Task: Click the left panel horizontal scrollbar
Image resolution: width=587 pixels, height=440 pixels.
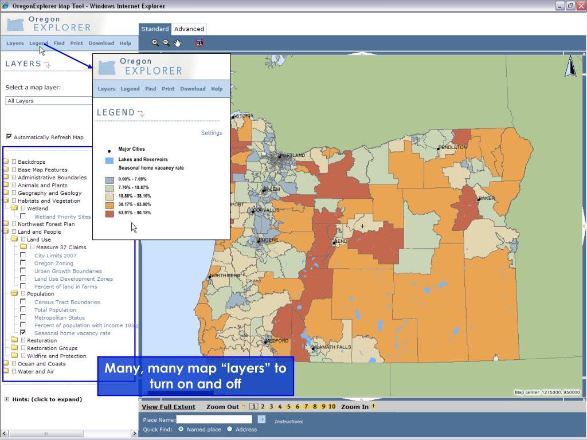Action: click(x=69, y=433)
